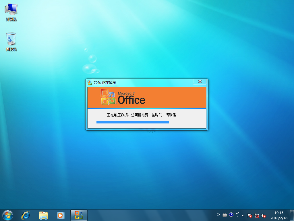Open the Windows Start menu

coord(8,215)
